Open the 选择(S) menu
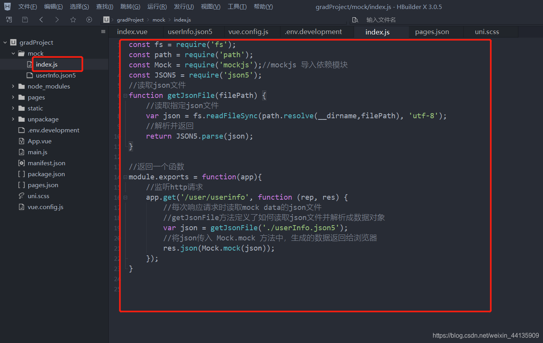 (x=79, y=7)
